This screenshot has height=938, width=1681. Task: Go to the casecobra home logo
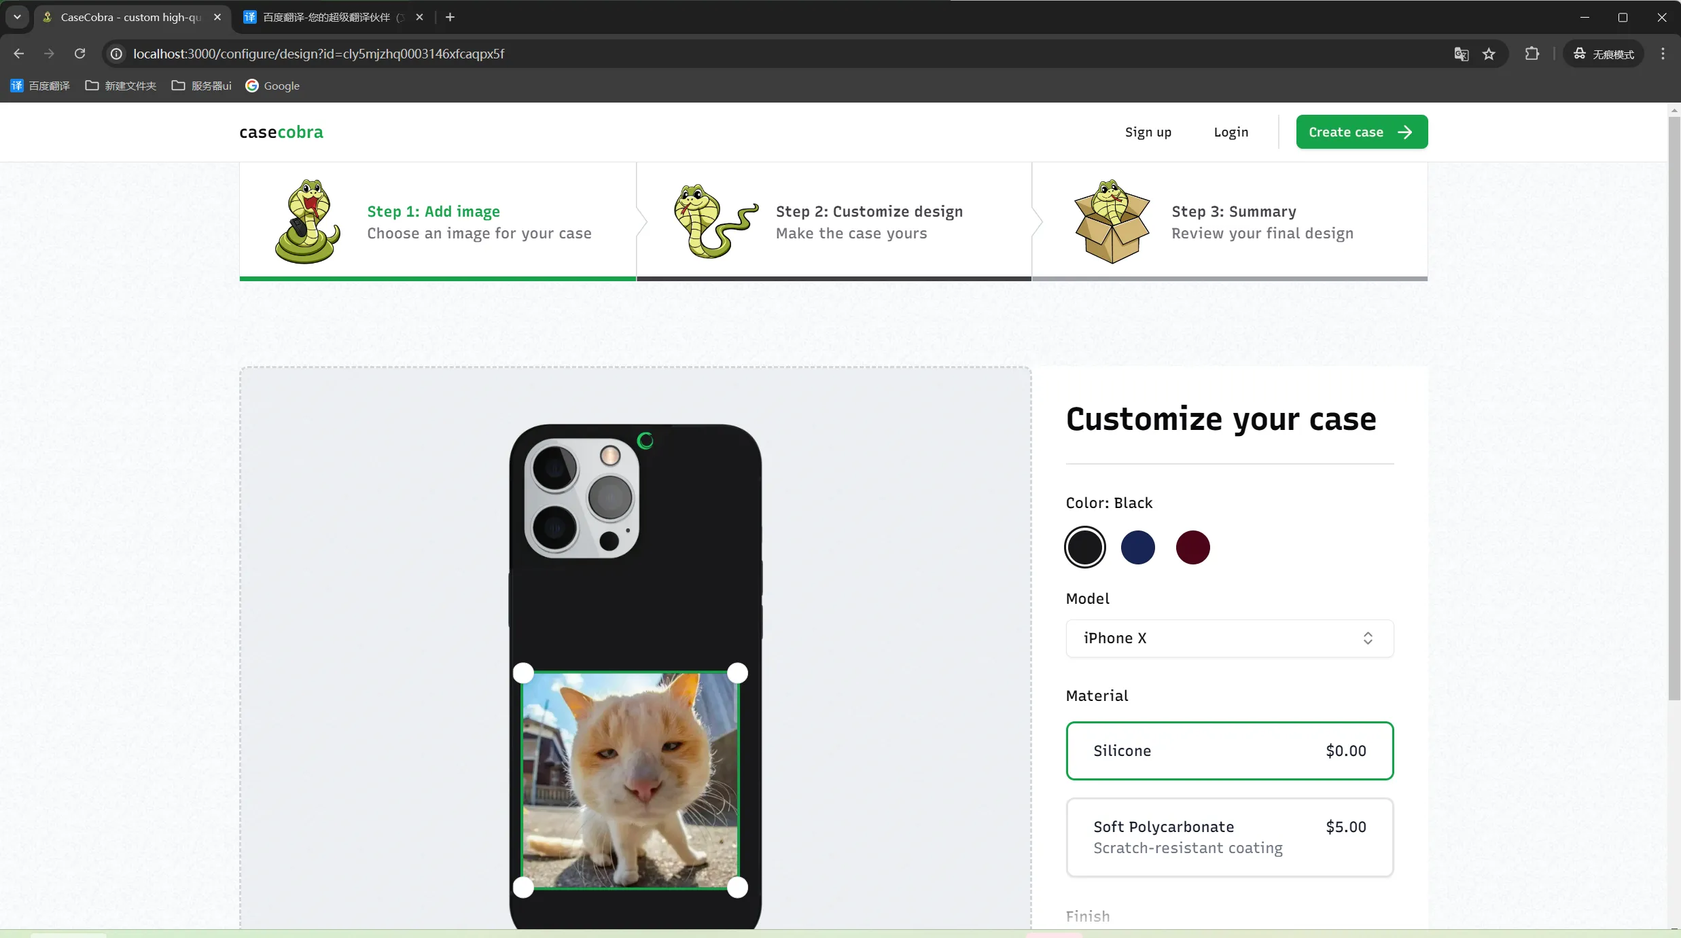(281, 132)
